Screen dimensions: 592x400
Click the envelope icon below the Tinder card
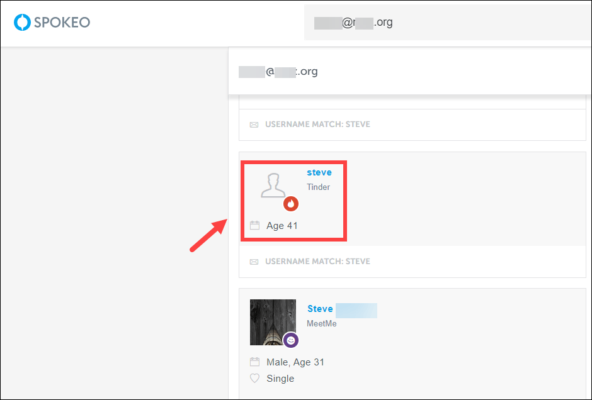pyautogui.click(x=254, y=262)
